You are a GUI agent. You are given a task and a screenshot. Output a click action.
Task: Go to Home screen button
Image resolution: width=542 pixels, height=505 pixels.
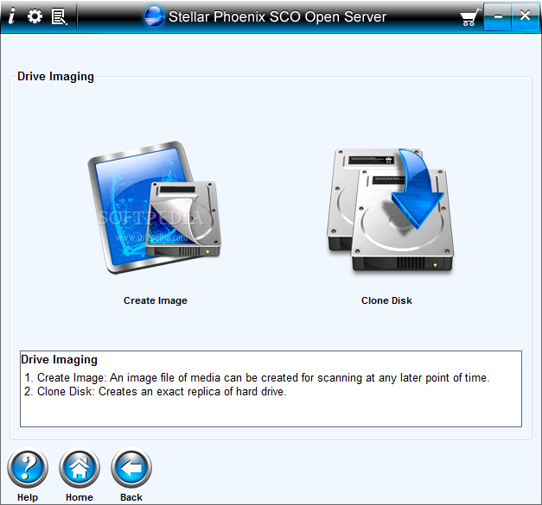(80, 468)
